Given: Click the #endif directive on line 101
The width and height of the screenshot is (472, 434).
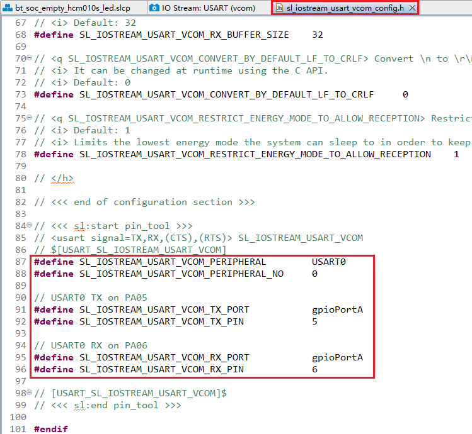Looking at the screenshot, I should click(x=50, y=429).
